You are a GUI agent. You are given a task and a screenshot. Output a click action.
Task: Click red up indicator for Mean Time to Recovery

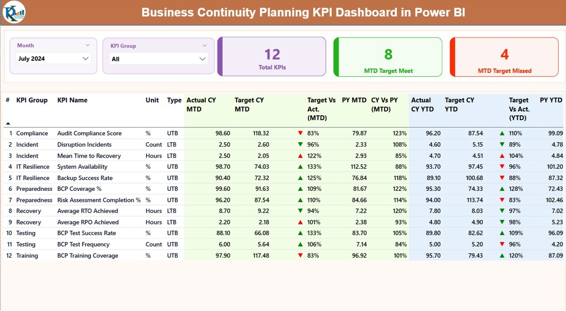300,155
